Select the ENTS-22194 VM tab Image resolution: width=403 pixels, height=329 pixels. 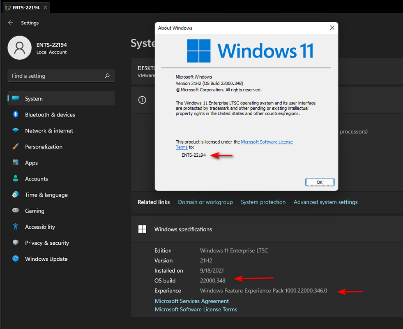pos(26,7)
